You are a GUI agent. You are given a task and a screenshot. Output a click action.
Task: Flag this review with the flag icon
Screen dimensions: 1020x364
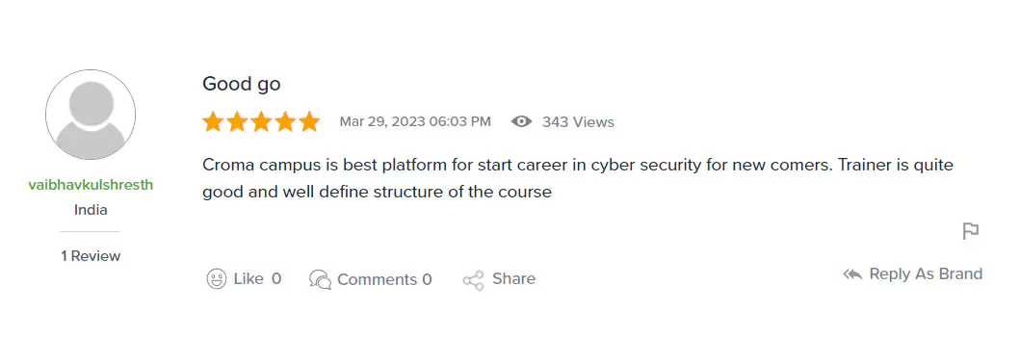pos(971,231)
